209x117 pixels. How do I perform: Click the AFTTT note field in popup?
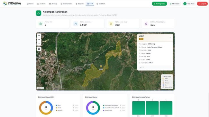coord(155,67)
